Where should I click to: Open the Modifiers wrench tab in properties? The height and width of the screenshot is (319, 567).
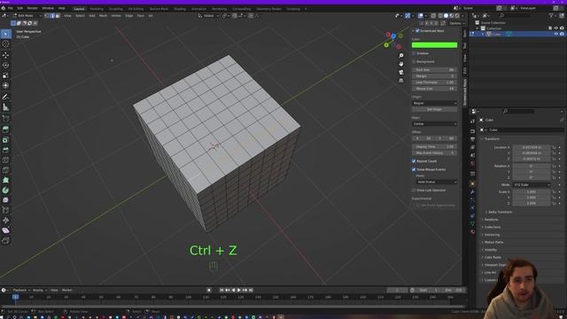coord(472,191)
